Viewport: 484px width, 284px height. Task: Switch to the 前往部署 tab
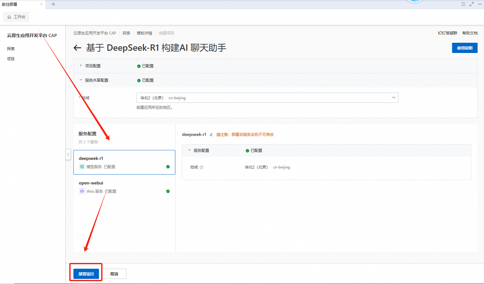[23, 4]
